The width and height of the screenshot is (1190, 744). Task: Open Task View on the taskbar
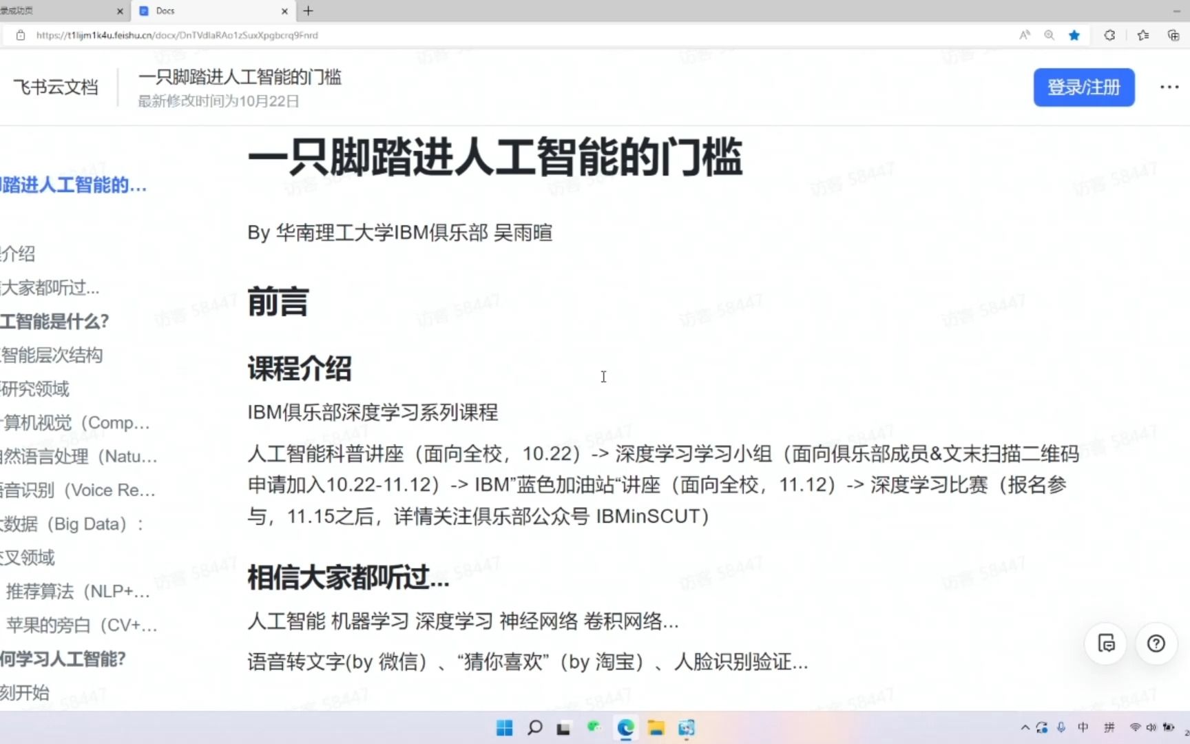click(564, 728)
